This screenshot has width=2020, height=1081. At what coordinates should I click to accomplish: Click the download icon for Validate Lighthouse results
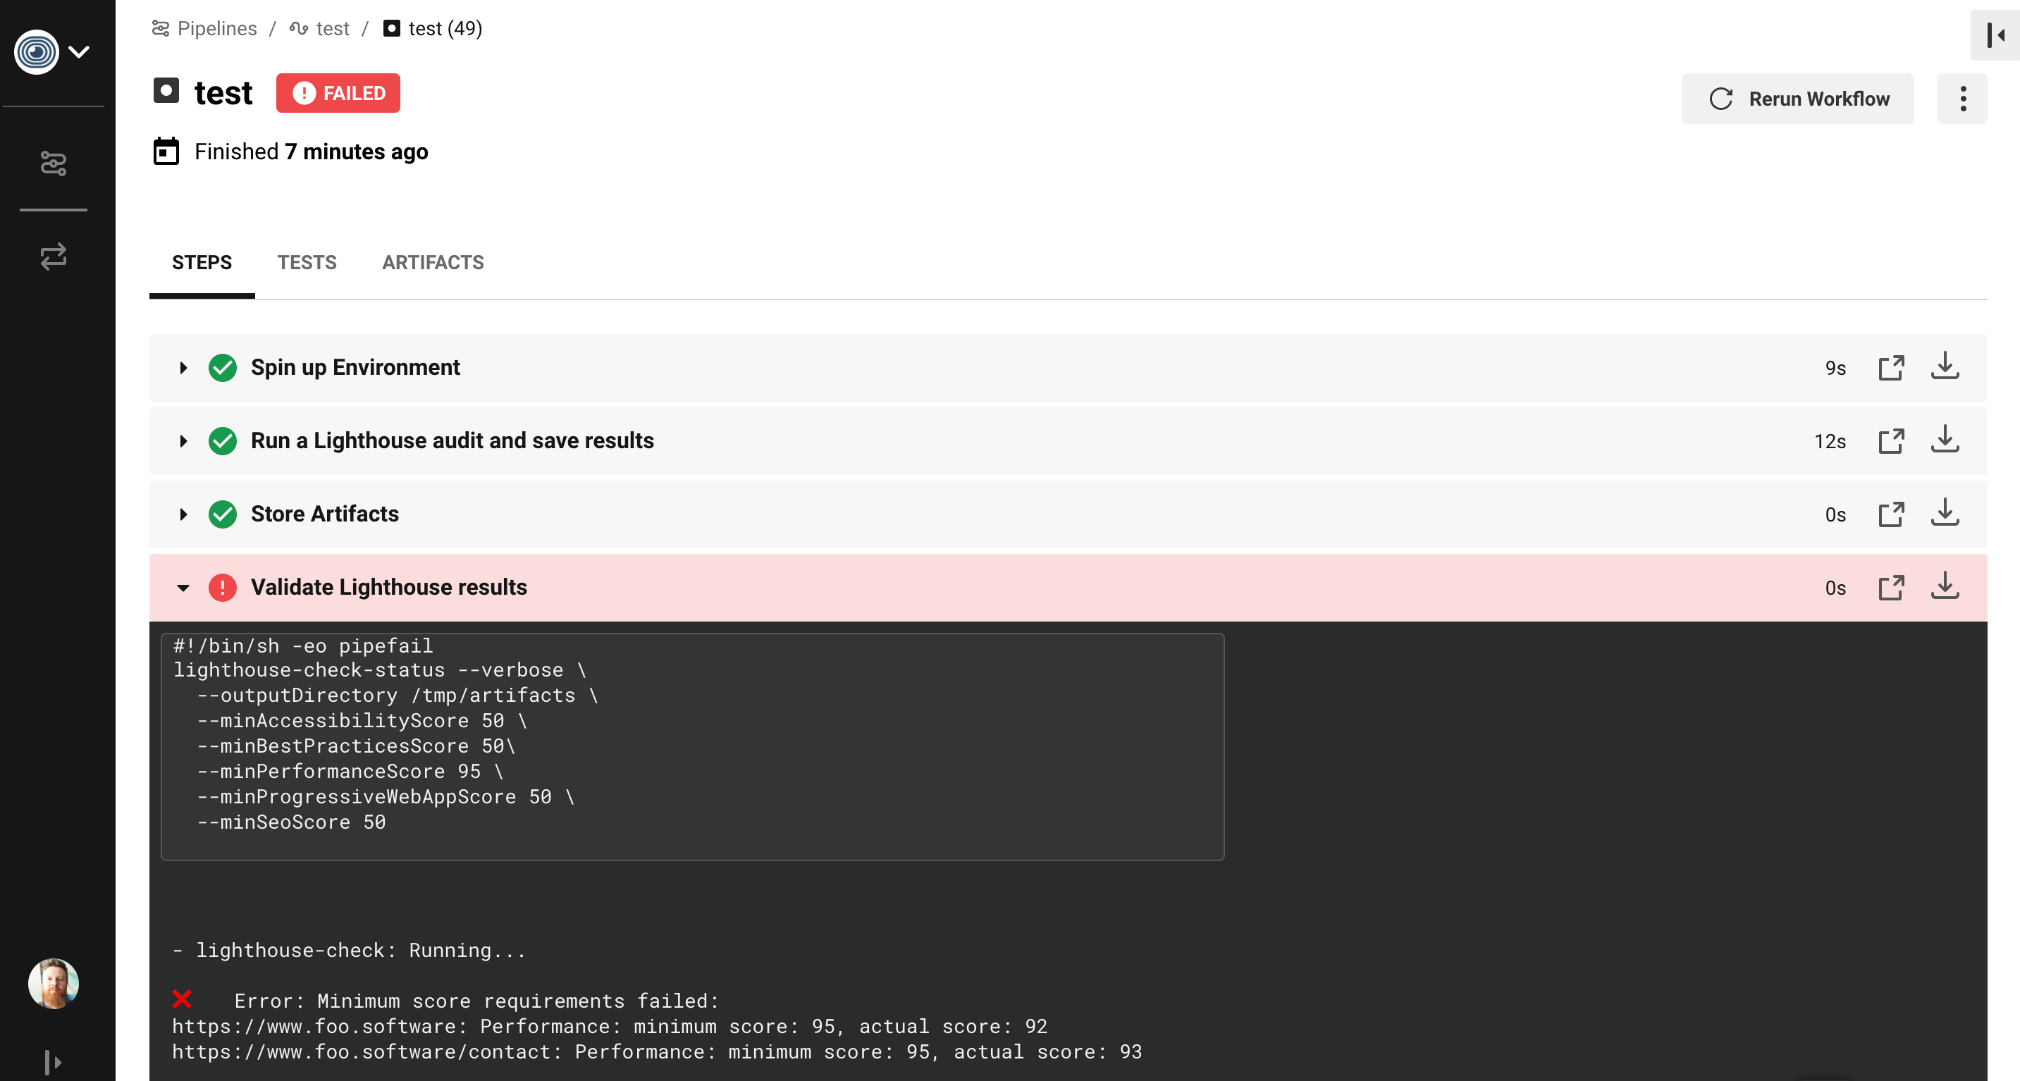click(1945, 586)
